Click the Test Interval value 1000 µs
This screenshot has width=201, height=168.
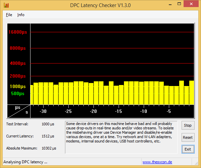pos(48,124)
